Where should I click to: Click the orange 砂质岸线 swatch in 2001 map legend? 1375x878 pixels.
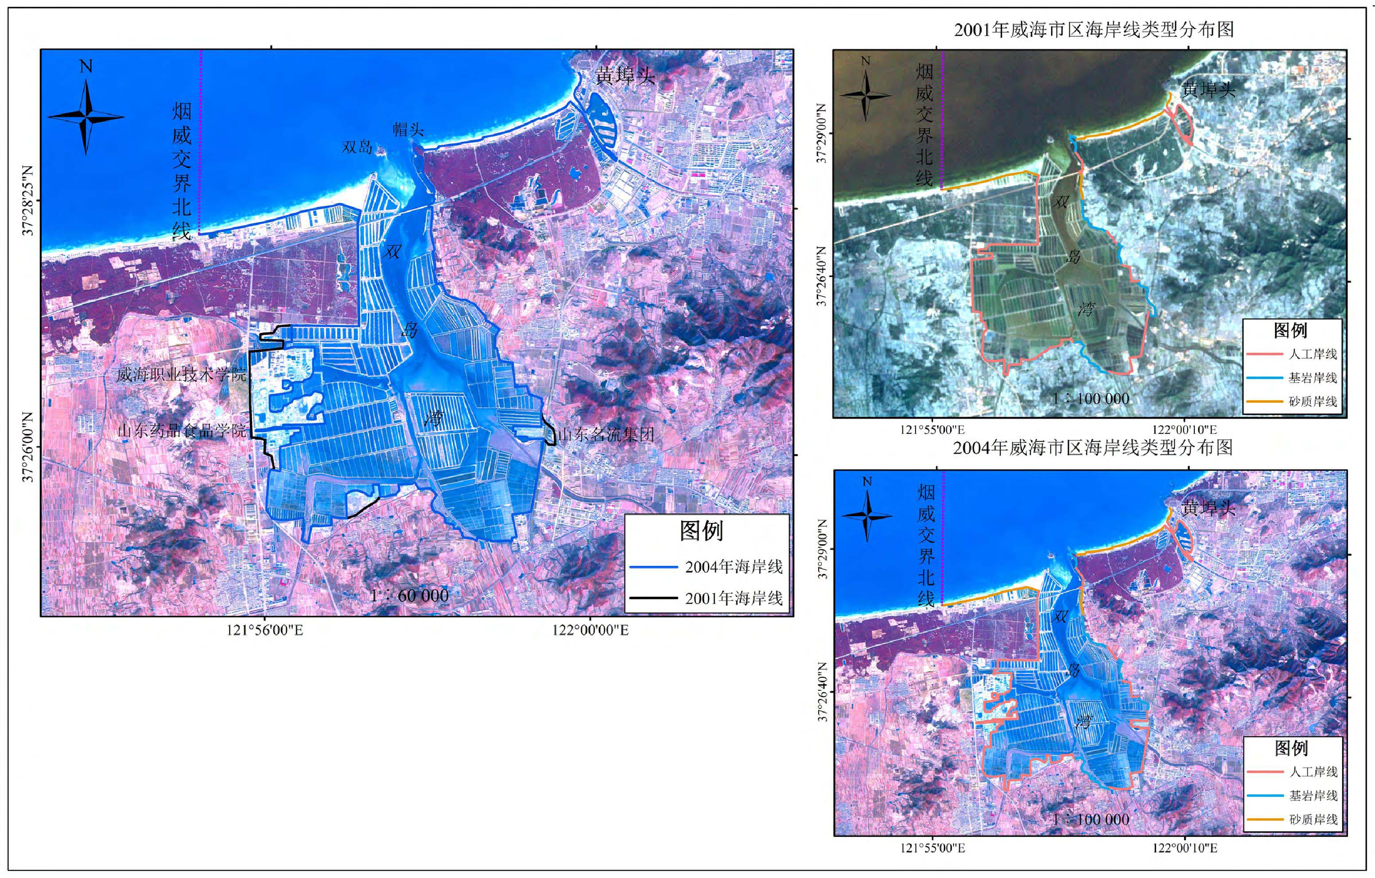click(1266, 401)
